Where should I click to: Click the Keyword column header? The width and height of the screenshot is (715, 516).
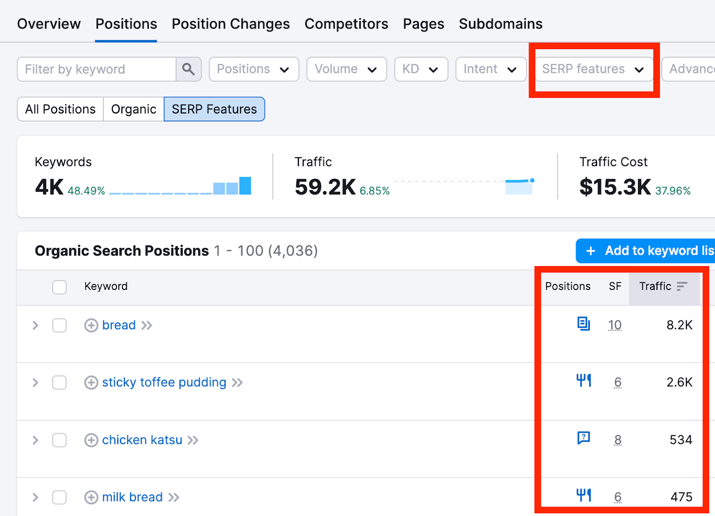pyautogui.click(x=106, y=286)
